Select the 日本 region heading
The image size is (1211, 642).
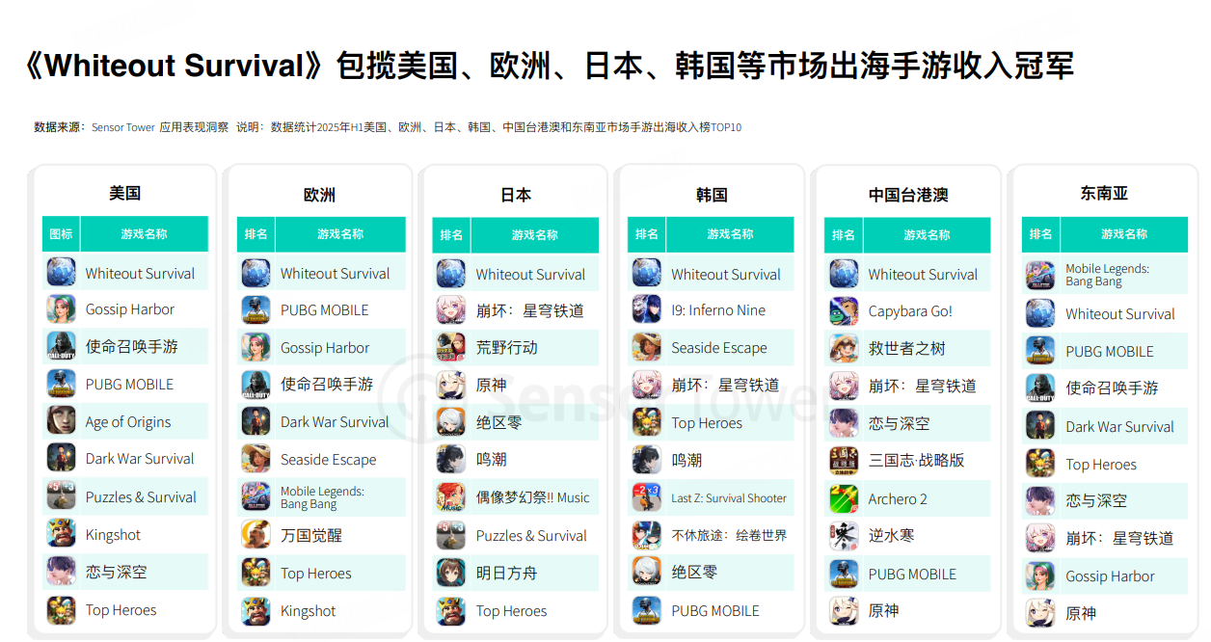point(516,195)
